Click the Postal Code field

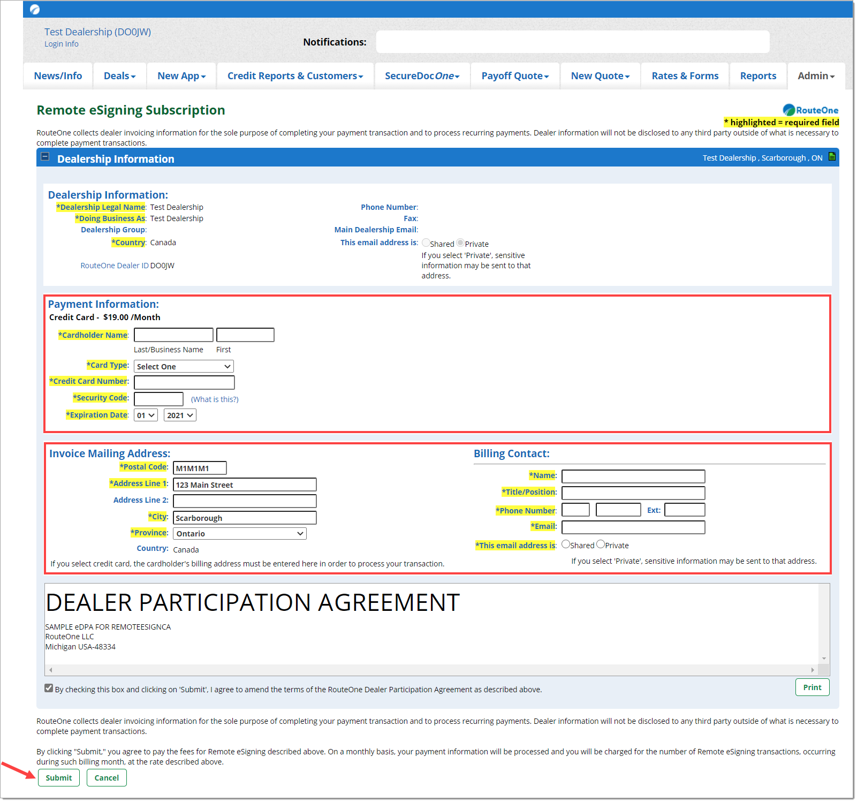coord(200,468)
